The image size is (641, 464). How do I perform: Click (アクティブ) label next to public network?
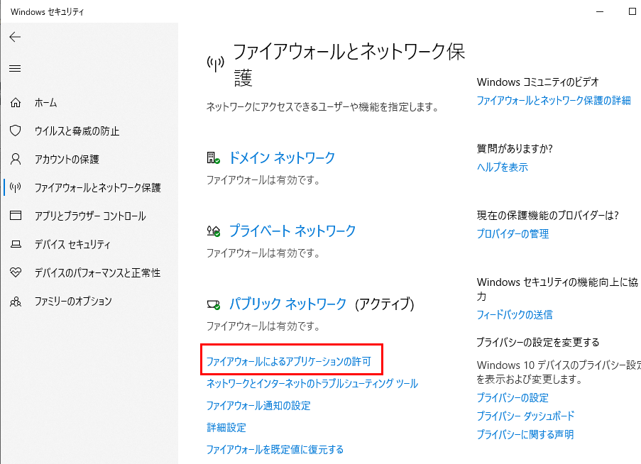(385, 304)
